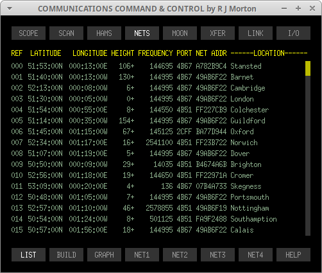Click frequency value 2578855

pos(159,208)
